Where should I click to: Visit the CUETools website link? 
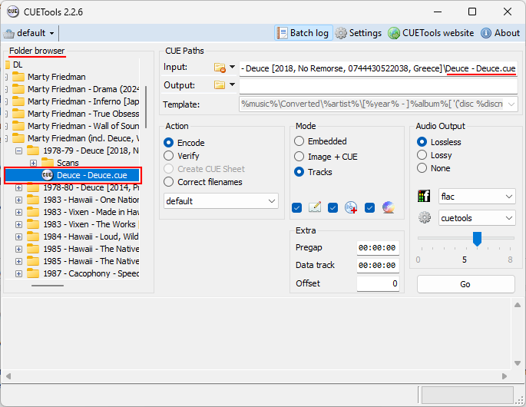click(x=431, y=33)
